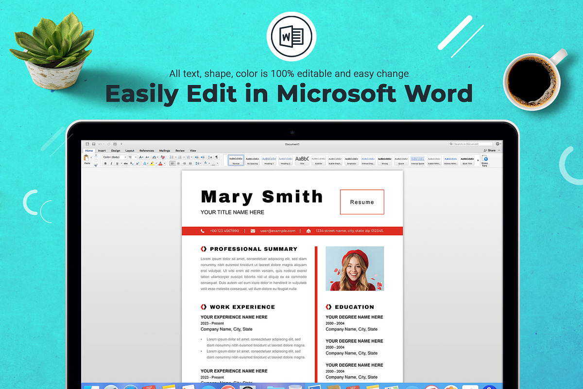Print the document using printer icon
Image resolution: width=583 pixels, height=389 pixels.
(x=115, y=144)
